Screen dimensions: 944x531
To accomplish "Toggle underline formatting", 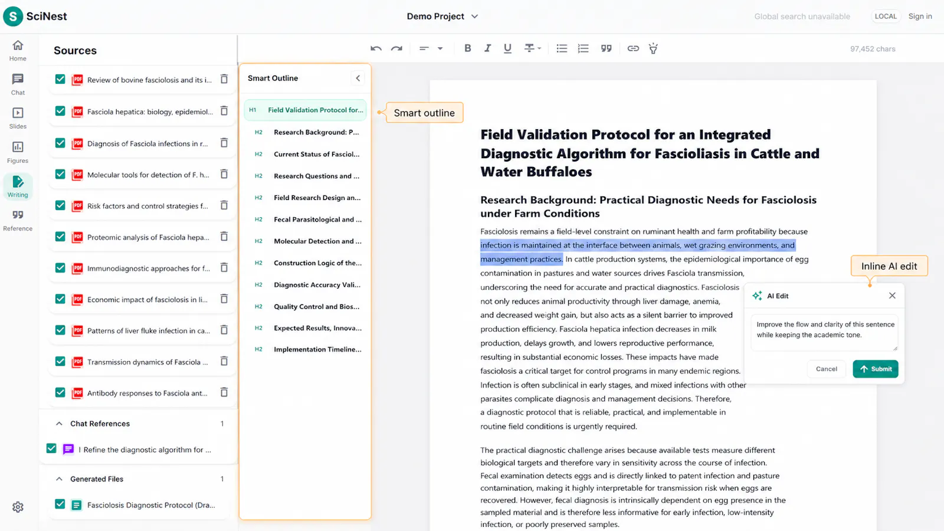I will (507, 48).
